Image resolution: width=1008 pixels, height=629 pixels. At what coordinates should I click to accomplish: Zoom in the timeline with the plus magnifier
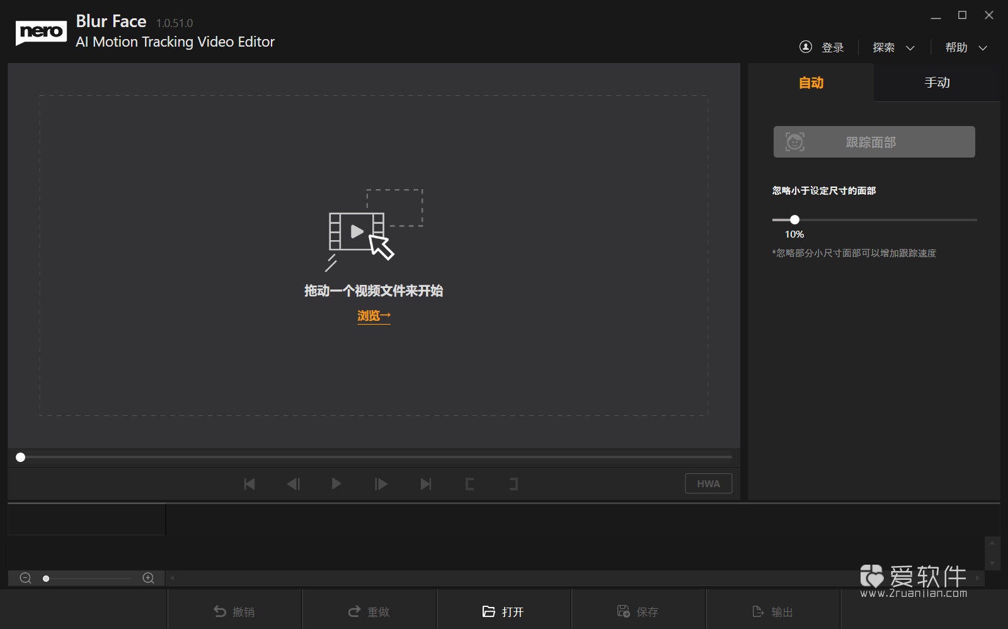[147, 578]
